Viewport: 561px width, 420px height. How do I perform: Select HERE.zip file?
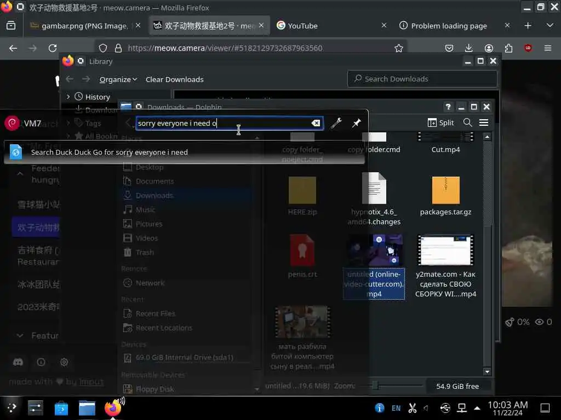[302, 196]
